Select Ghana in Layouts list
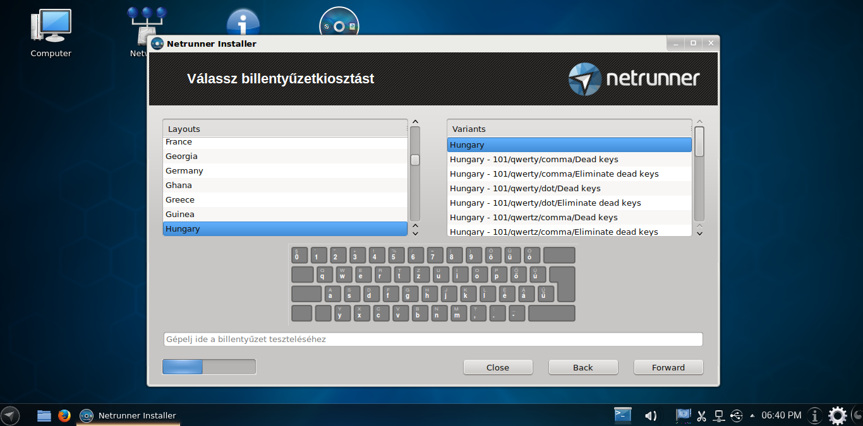Image resolution: width=863 pixels, height=426 pixels. pos(285,185)
